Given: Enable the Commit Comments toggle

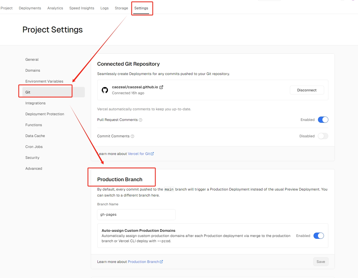Looking at the screenshot, I should [323, 136].
